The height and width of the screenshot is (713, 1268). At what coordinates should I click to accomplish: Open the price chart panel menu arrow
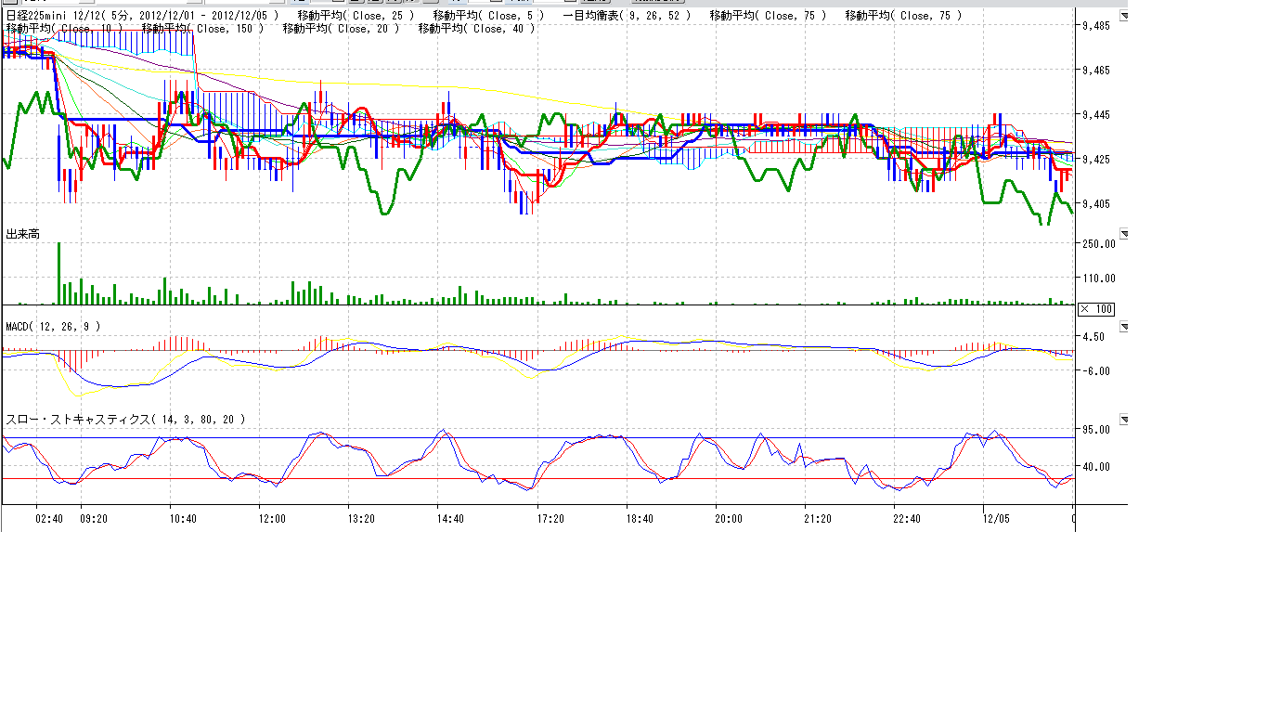[x=1124, y=16]
